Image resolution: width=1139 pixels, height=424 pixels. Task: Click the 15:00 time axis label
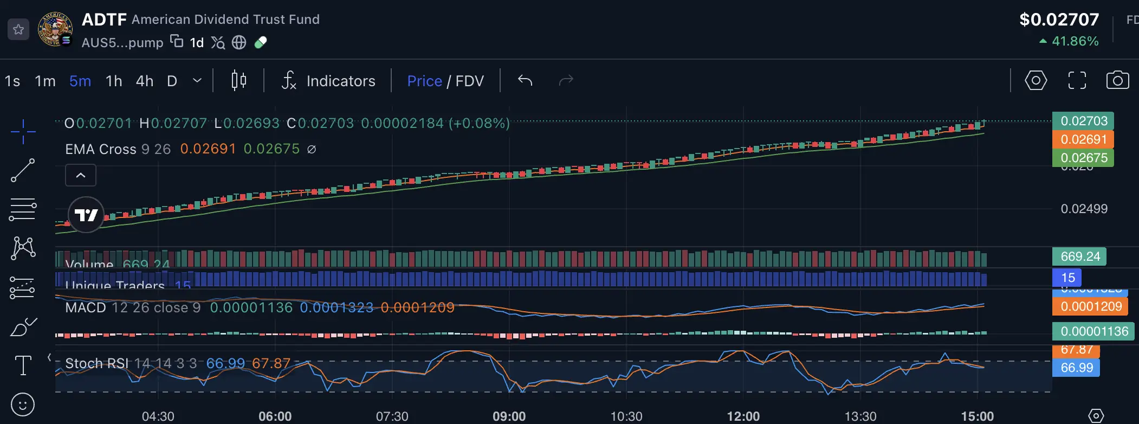pyautogui.click(x=978, y=416)
